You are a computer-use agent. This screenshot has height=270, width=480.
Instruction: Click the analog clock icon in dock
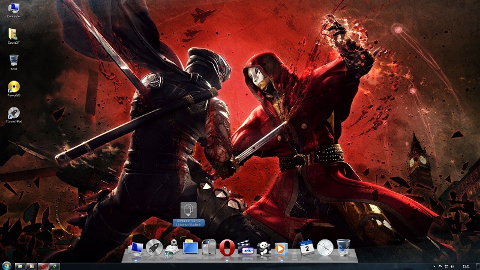[x=325, y=247]
